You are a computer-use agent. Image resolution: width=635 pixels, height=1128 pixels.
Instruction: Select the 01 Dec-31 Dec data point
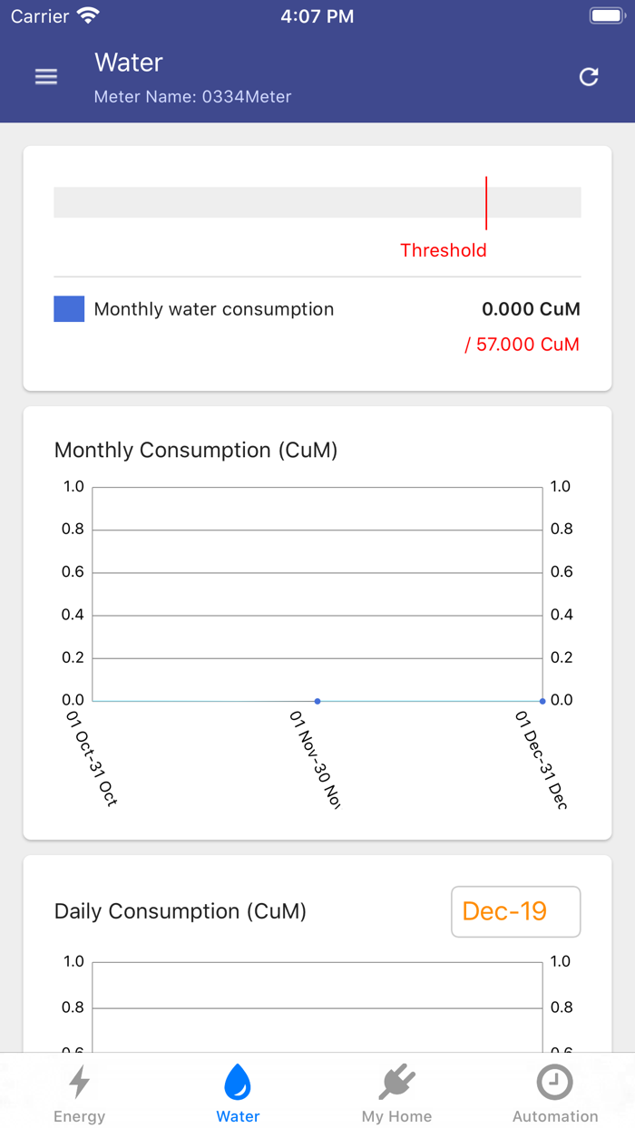542,701
